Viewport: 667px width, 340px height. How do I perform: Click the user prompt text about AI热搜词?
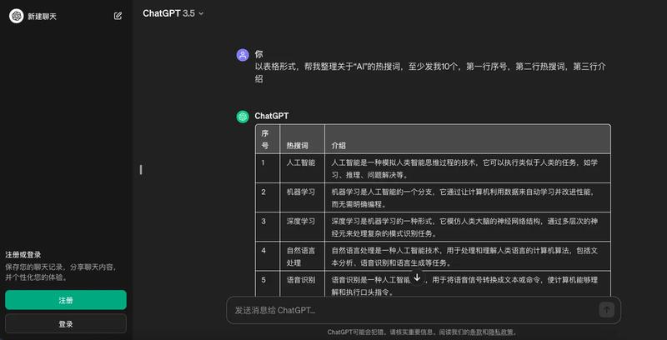(430, 72)
